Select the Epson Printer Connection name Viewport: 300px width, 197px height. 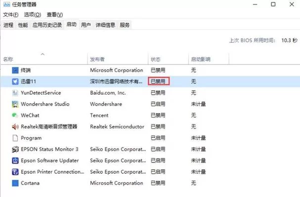[x=52, y=172]
